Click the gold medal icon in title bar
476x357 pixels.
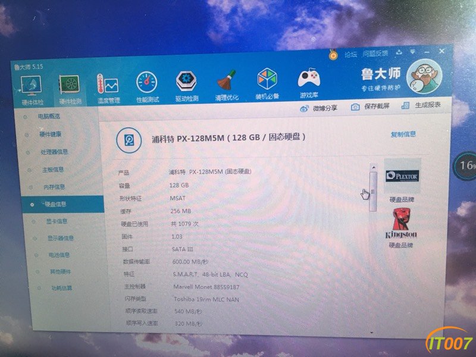(x=333, y=54)
